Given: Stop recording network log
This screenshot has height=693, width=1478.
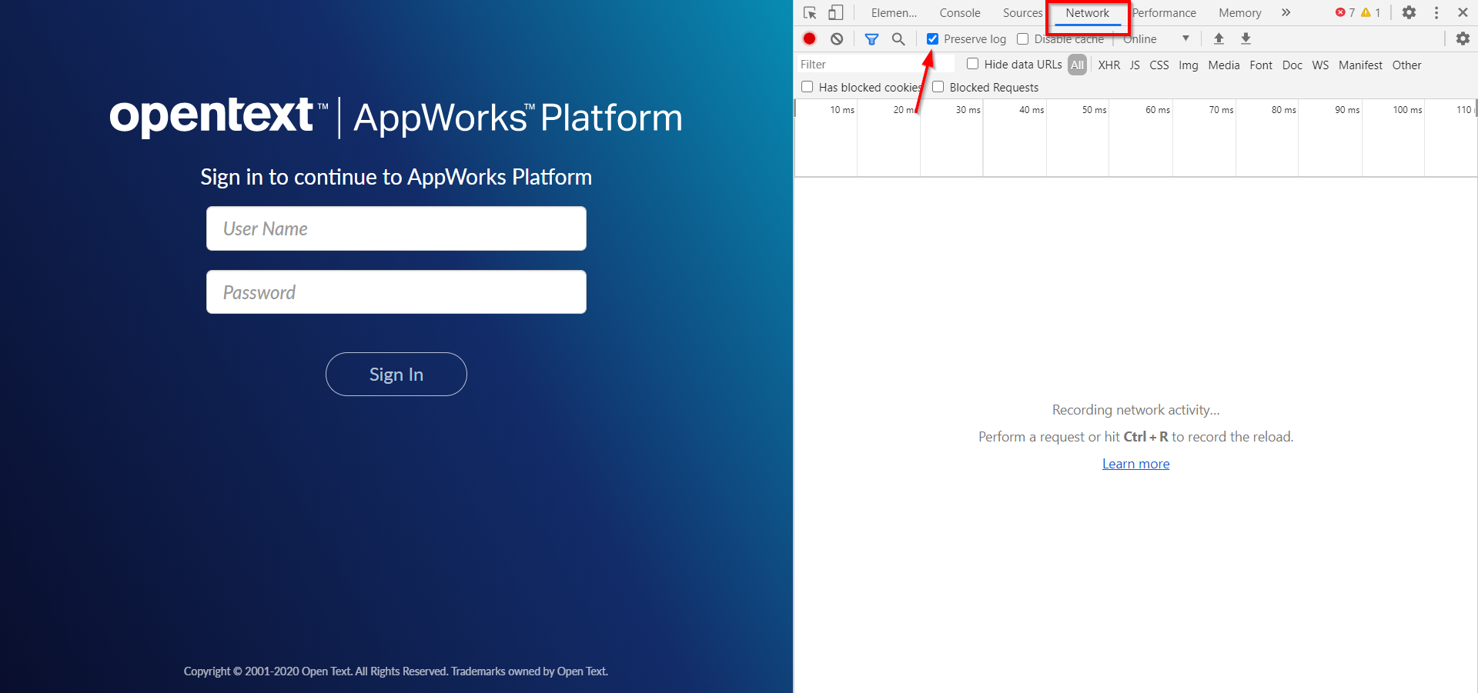Looking at the screenshot, I should pos(809,39).
